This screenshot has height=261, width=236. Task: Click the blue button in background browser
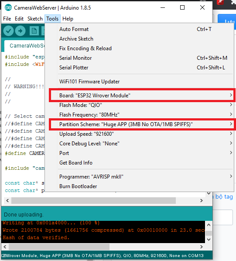[x=227, y=19]
